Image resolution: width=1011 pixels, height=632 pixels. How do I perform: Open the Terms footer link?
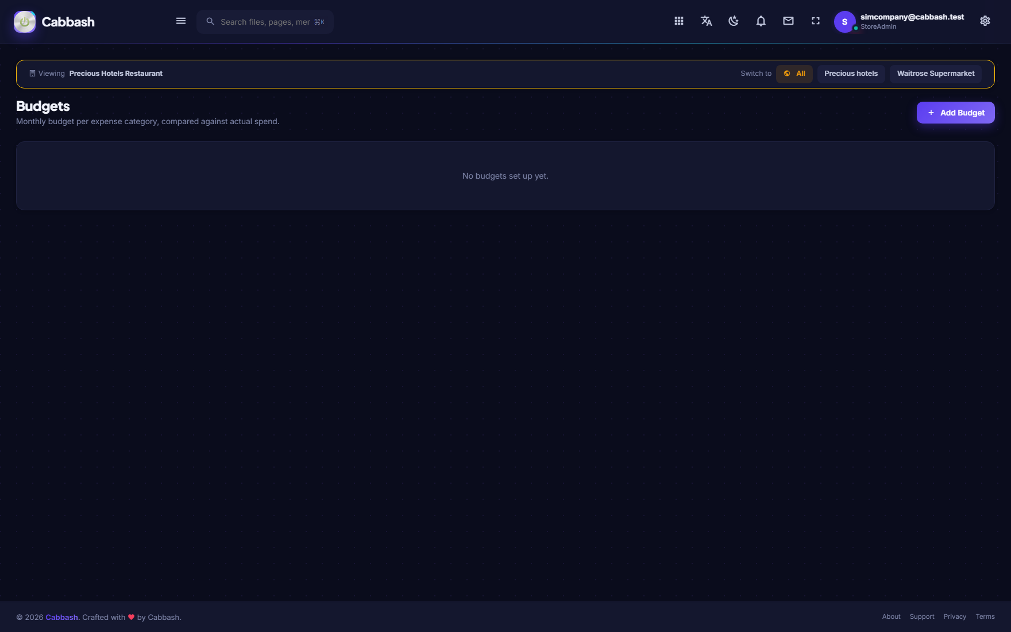tap(985, 617)
